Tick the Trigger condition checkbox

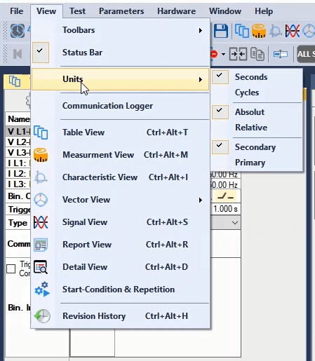pos(11,268)
